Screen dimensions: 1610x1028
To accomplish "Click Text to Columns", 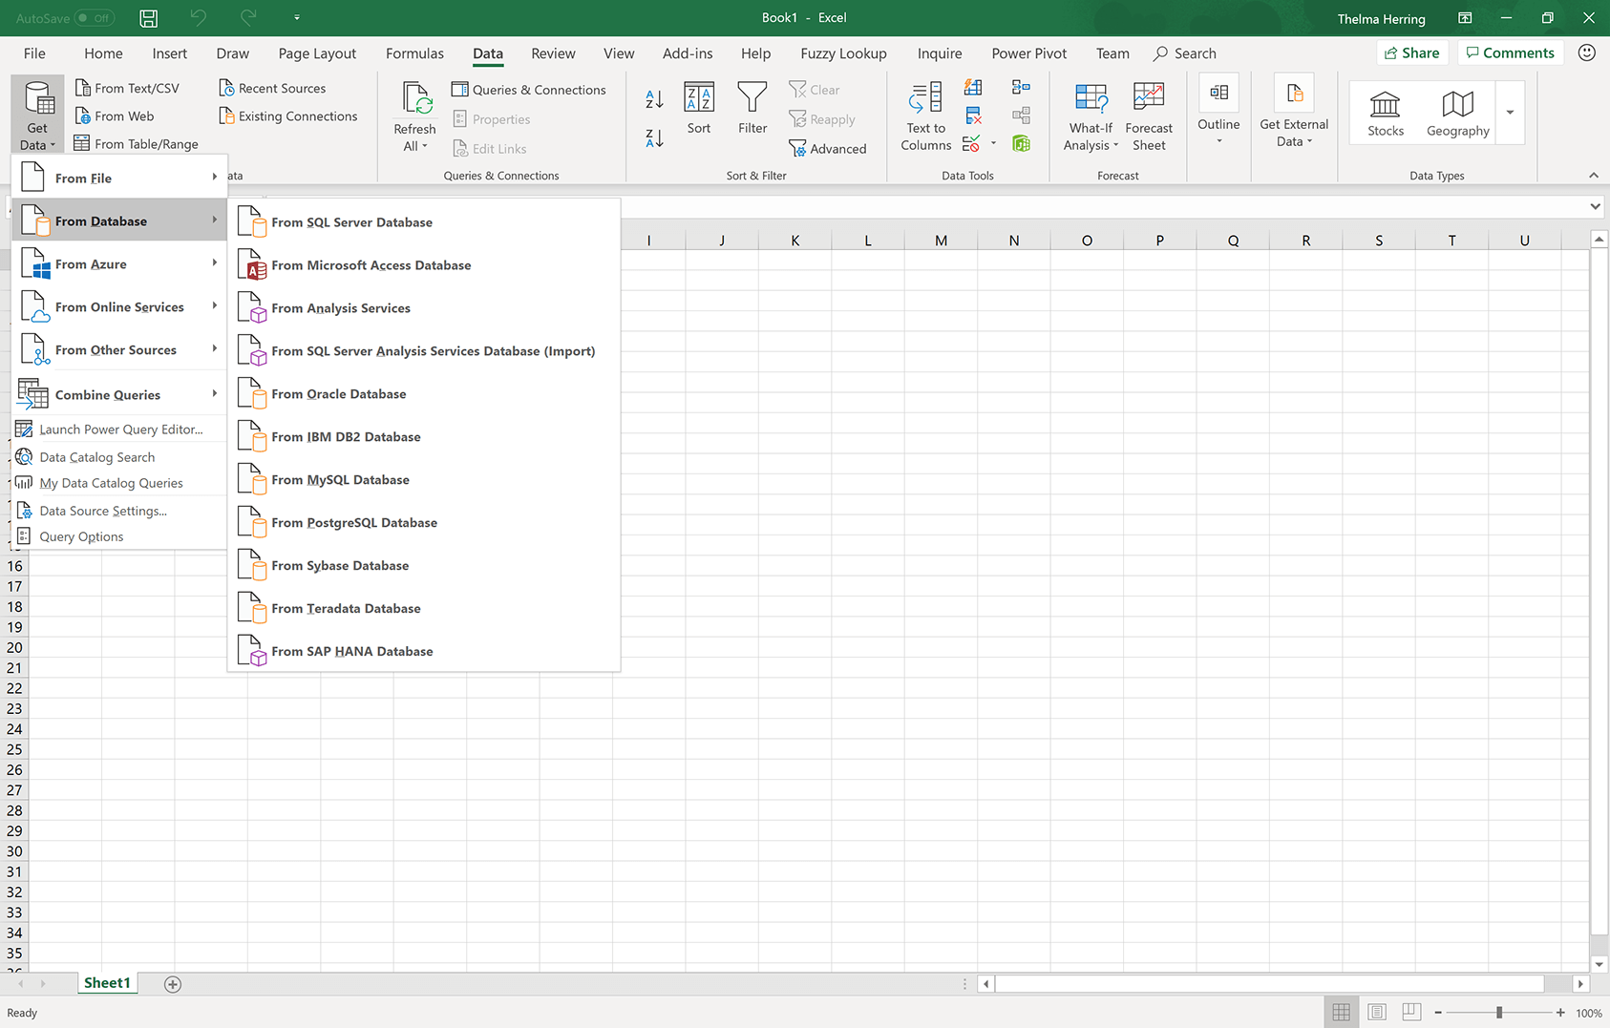I will click(926, 116).
